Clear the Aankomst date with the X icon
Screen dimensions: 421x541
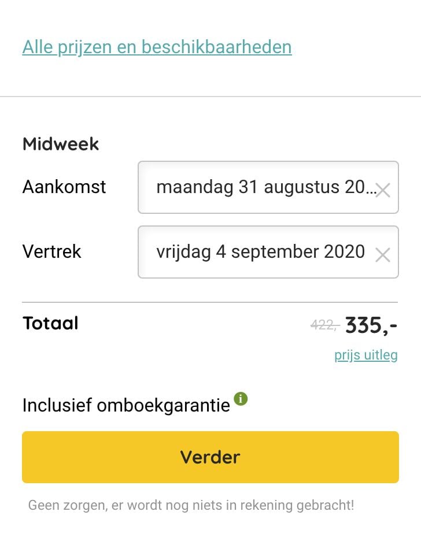click(383, 190)
